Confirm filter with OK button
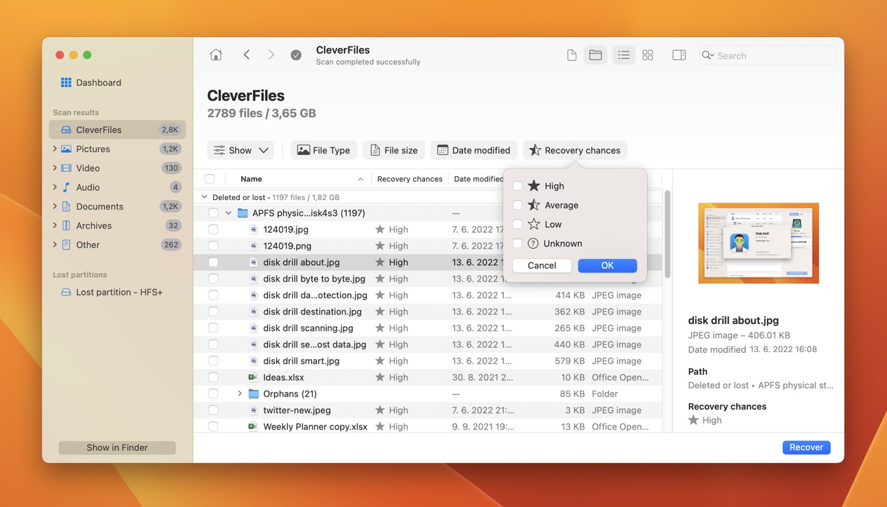Viewport: 887px width, 507px height. pos(607,266)
